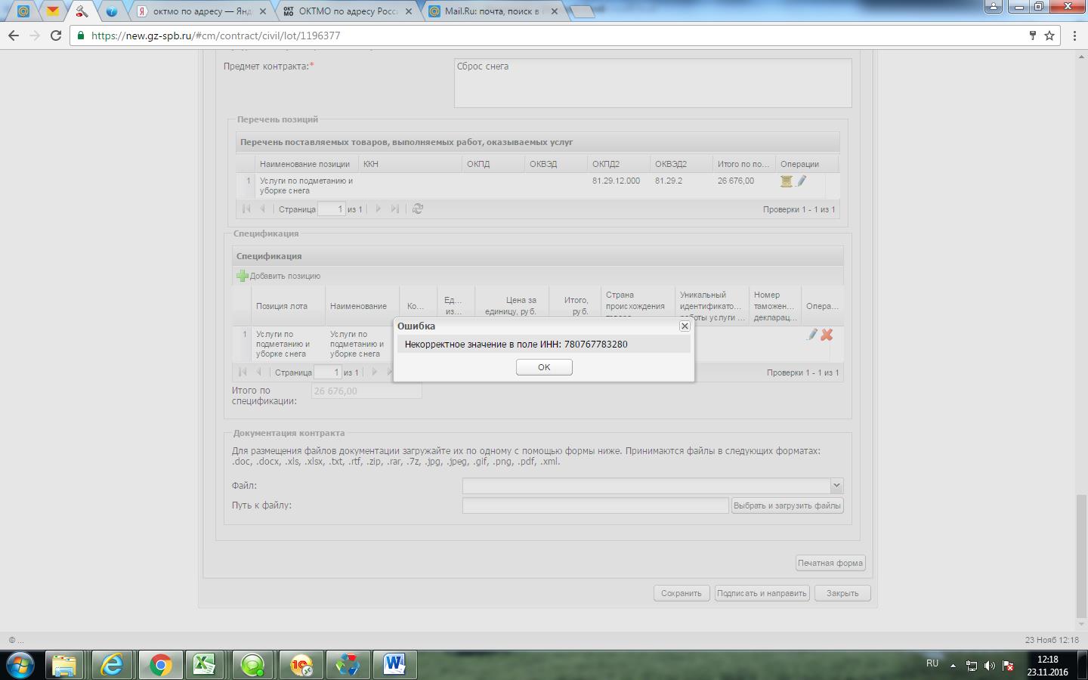Select the code 81.29.12.000 cell
This screenshot has width=1088, height=680.
tap(616, 181)
